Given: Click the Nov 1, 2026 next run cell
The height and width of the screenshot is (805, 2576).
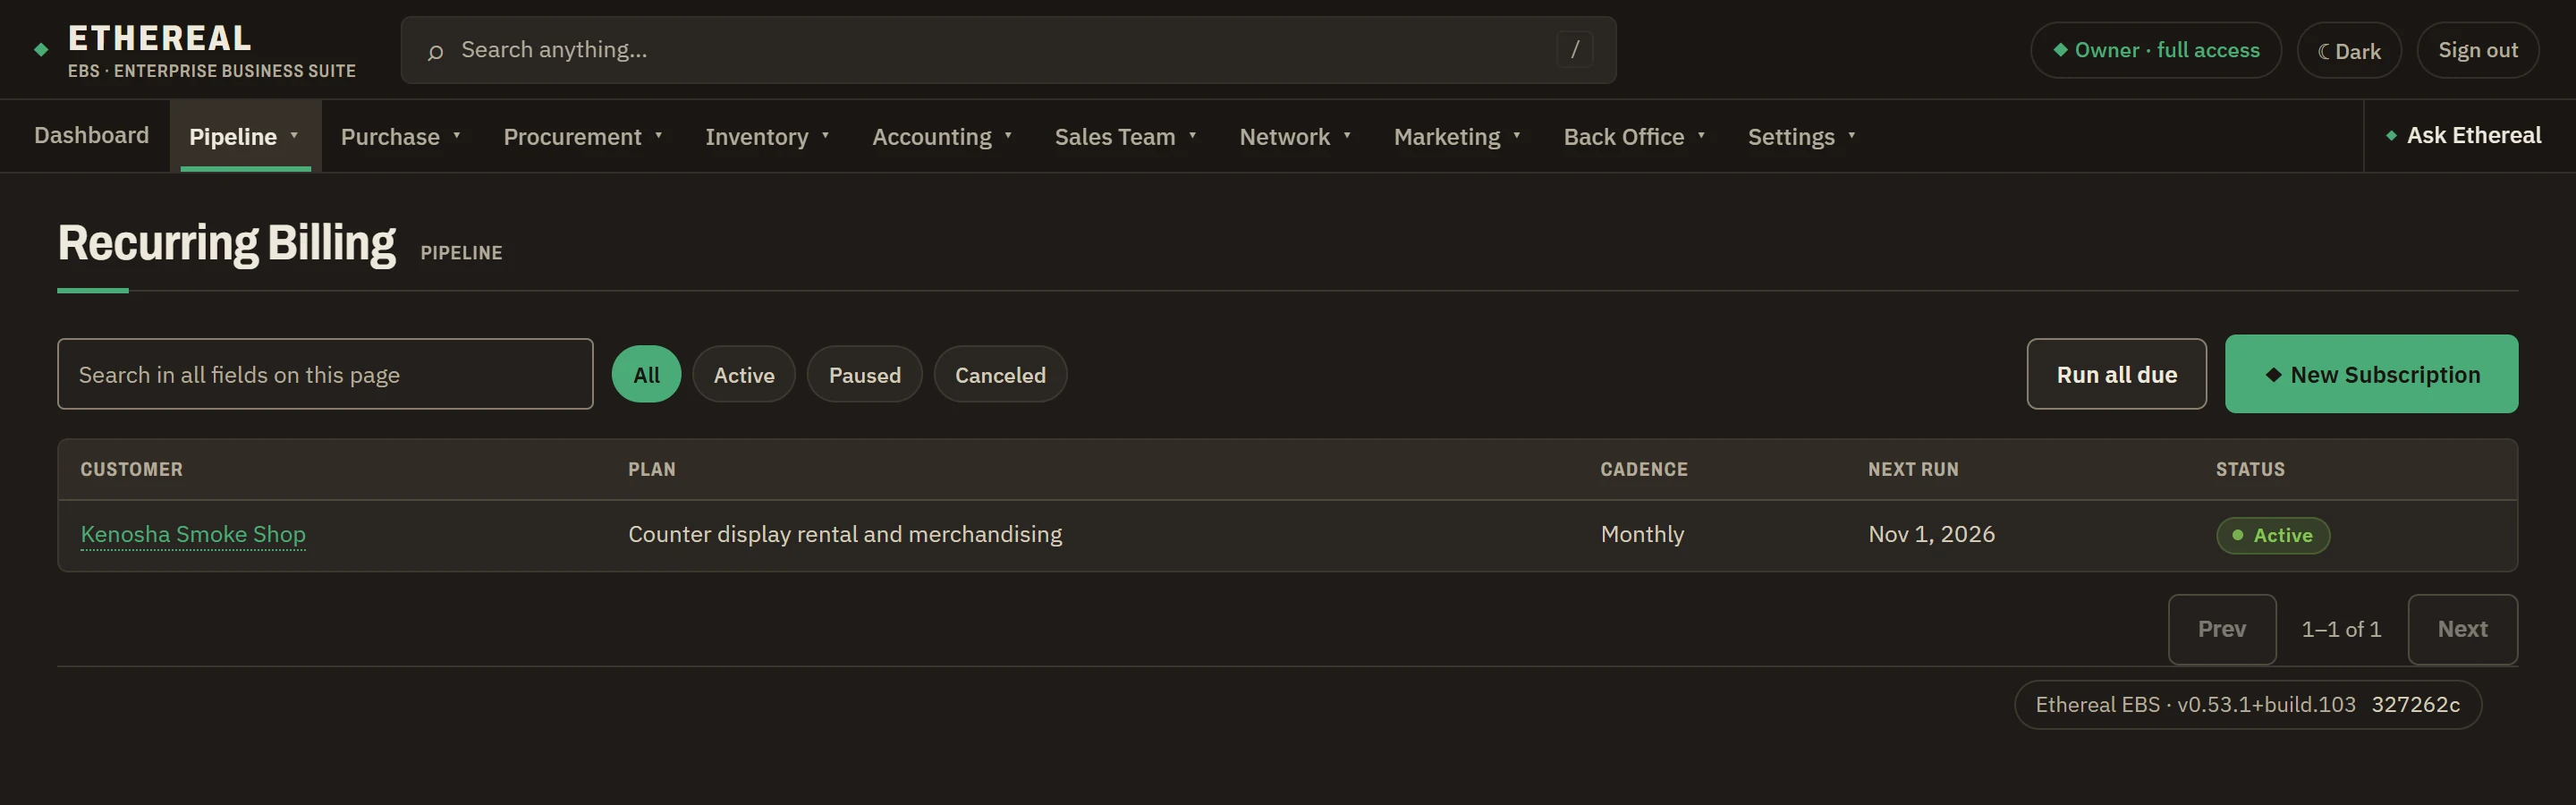Looking at the screenshot, I should click(x=1931, y=534).
